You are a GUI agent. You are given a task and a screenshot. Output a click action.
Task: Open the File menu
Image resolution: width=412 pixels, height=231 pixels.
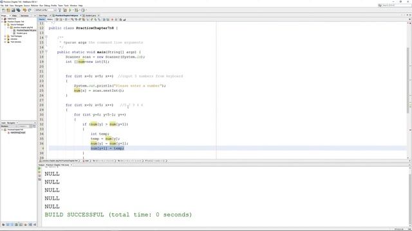[2, 6]
